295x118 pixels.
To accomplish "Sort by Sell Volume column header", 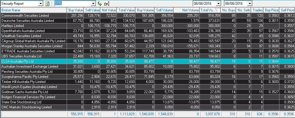I will [x=164, y=10].
